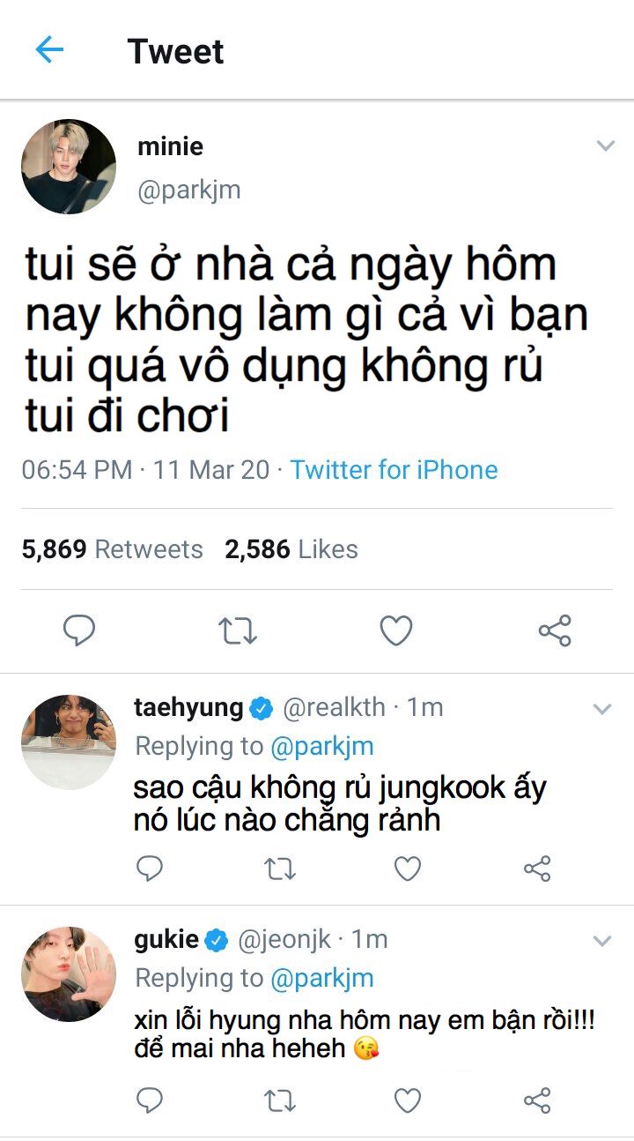Screen dimensions: 634x1141
Task: Open the Twitter for iPhone link
Action: pyautogui.click(x=394, y=470)
